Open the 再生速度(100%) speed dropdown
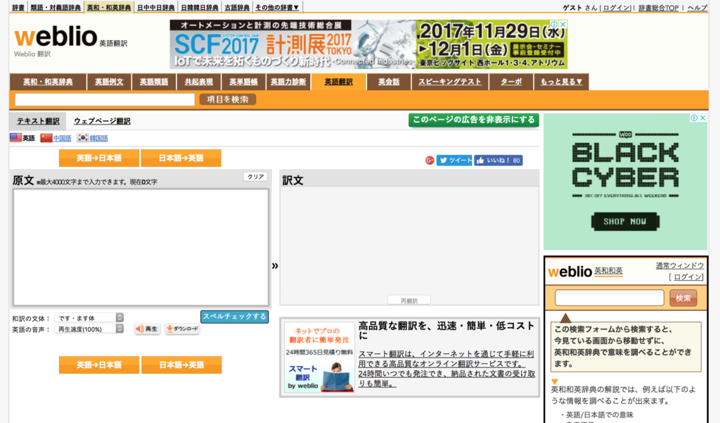Screen dimensions: 720x423 (x=89, y=329)
